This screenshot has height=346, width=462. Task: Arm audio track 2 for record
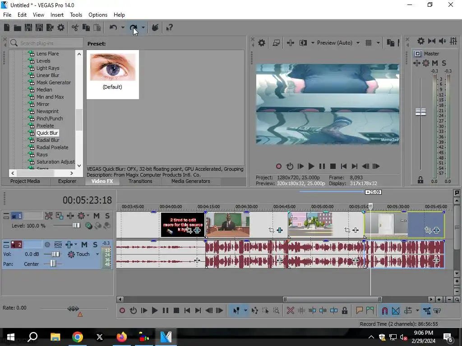point(47,245)
